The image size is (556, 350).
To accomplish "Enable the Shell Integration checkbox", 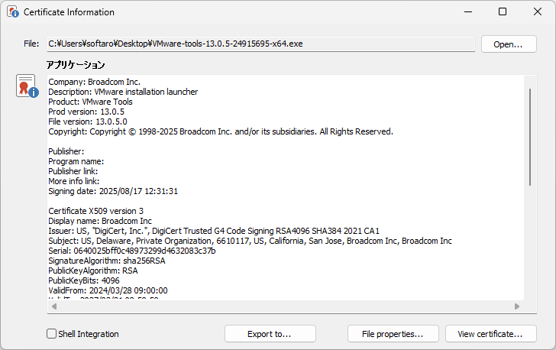I will point(52,334).
